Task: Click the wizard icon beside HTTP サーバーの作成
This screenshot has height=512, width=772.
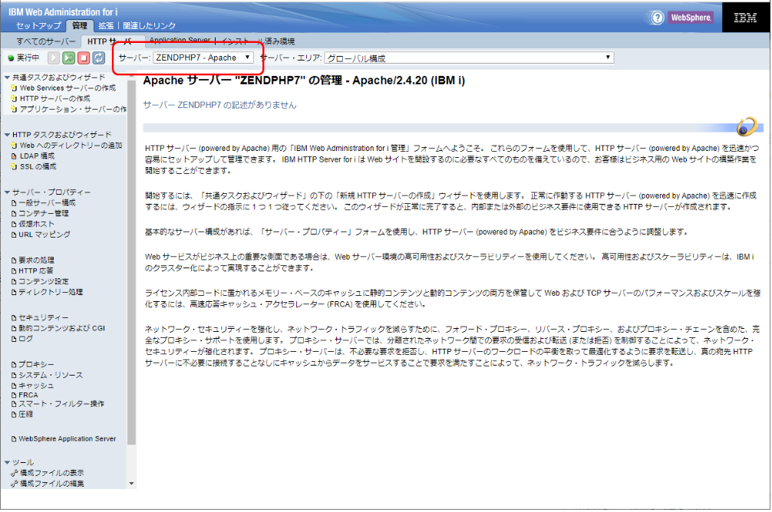Action: 14,99
